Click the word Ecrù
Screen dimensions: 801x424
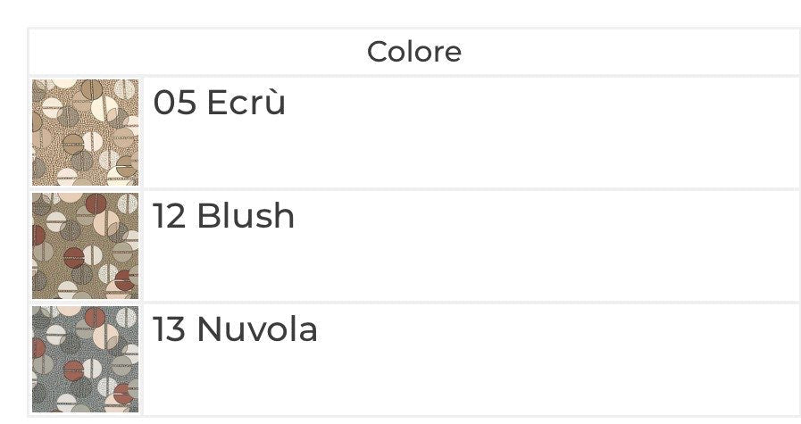tap(246, 102)
